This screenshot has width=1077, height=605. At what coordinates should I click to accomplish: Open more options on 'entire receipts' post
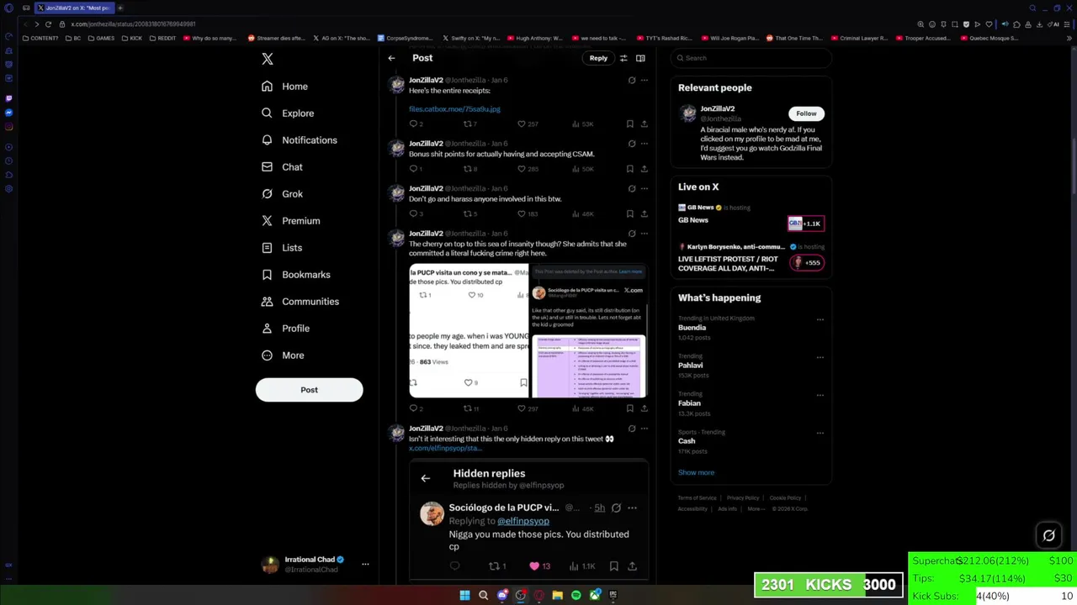tap(645, 80)
